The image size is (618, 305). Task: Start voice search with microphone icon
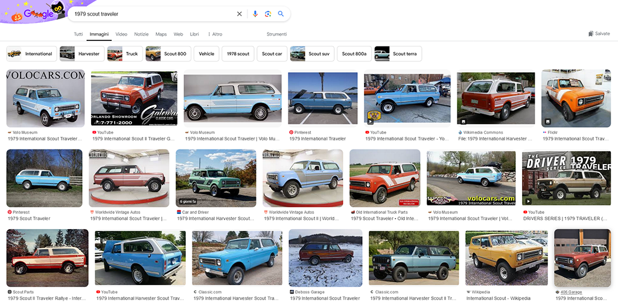click(255, 14)
